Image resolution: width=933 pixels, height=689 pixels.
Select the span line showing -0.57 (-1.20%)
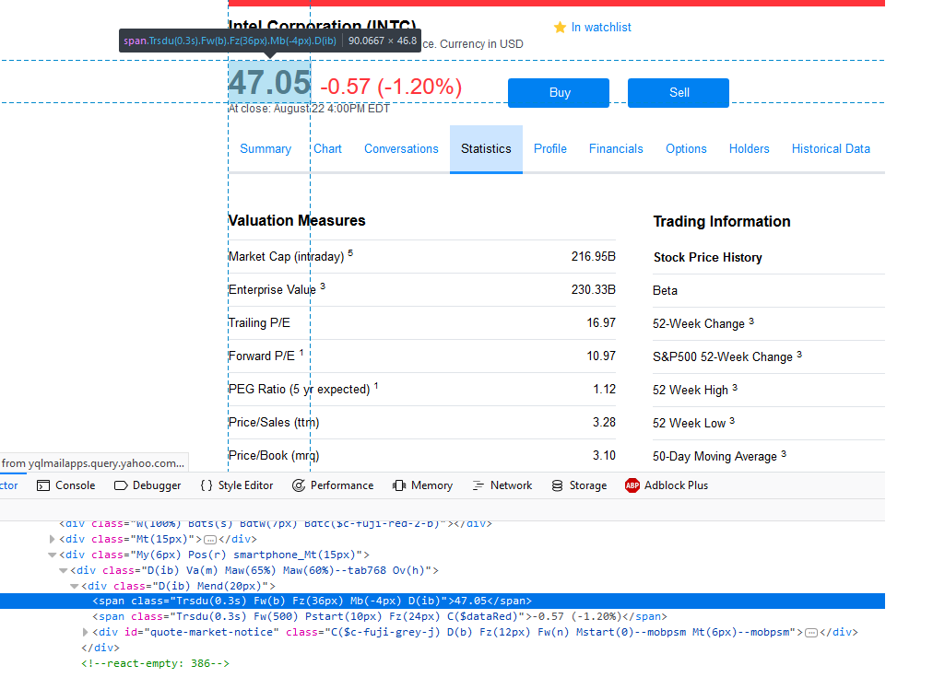coord(369,616)
